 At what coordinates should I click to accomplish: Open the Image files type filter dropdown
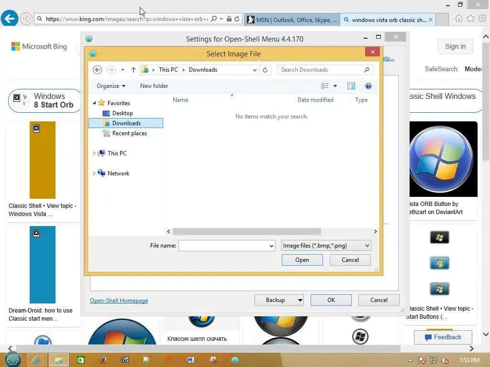[x=326, y=246]
